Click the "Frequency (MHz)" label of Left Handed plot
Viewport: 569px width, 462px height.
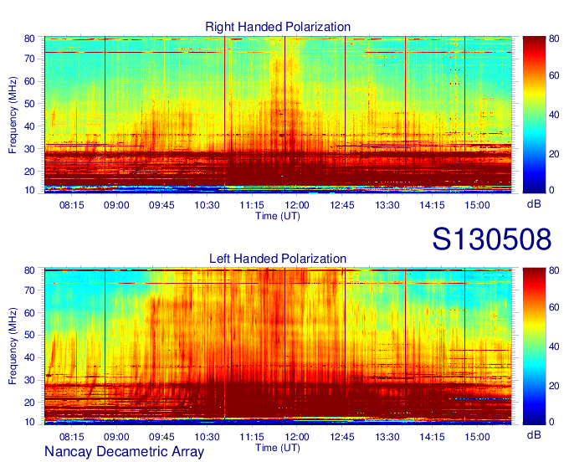point(13,346)
